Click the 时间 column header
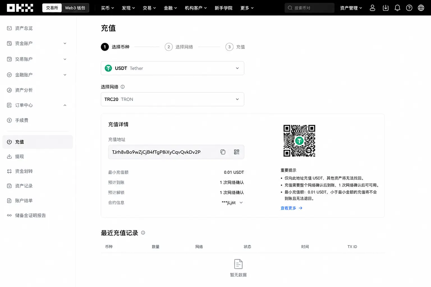Viewport: 431px width, 287px height. [x=305, y=247]
